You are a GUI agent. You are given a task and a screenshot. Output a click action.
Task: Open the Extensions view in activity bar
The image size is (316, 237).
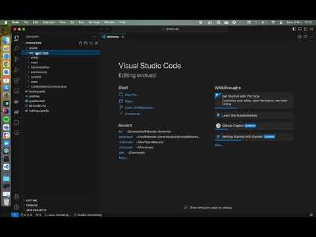point(16,80)
